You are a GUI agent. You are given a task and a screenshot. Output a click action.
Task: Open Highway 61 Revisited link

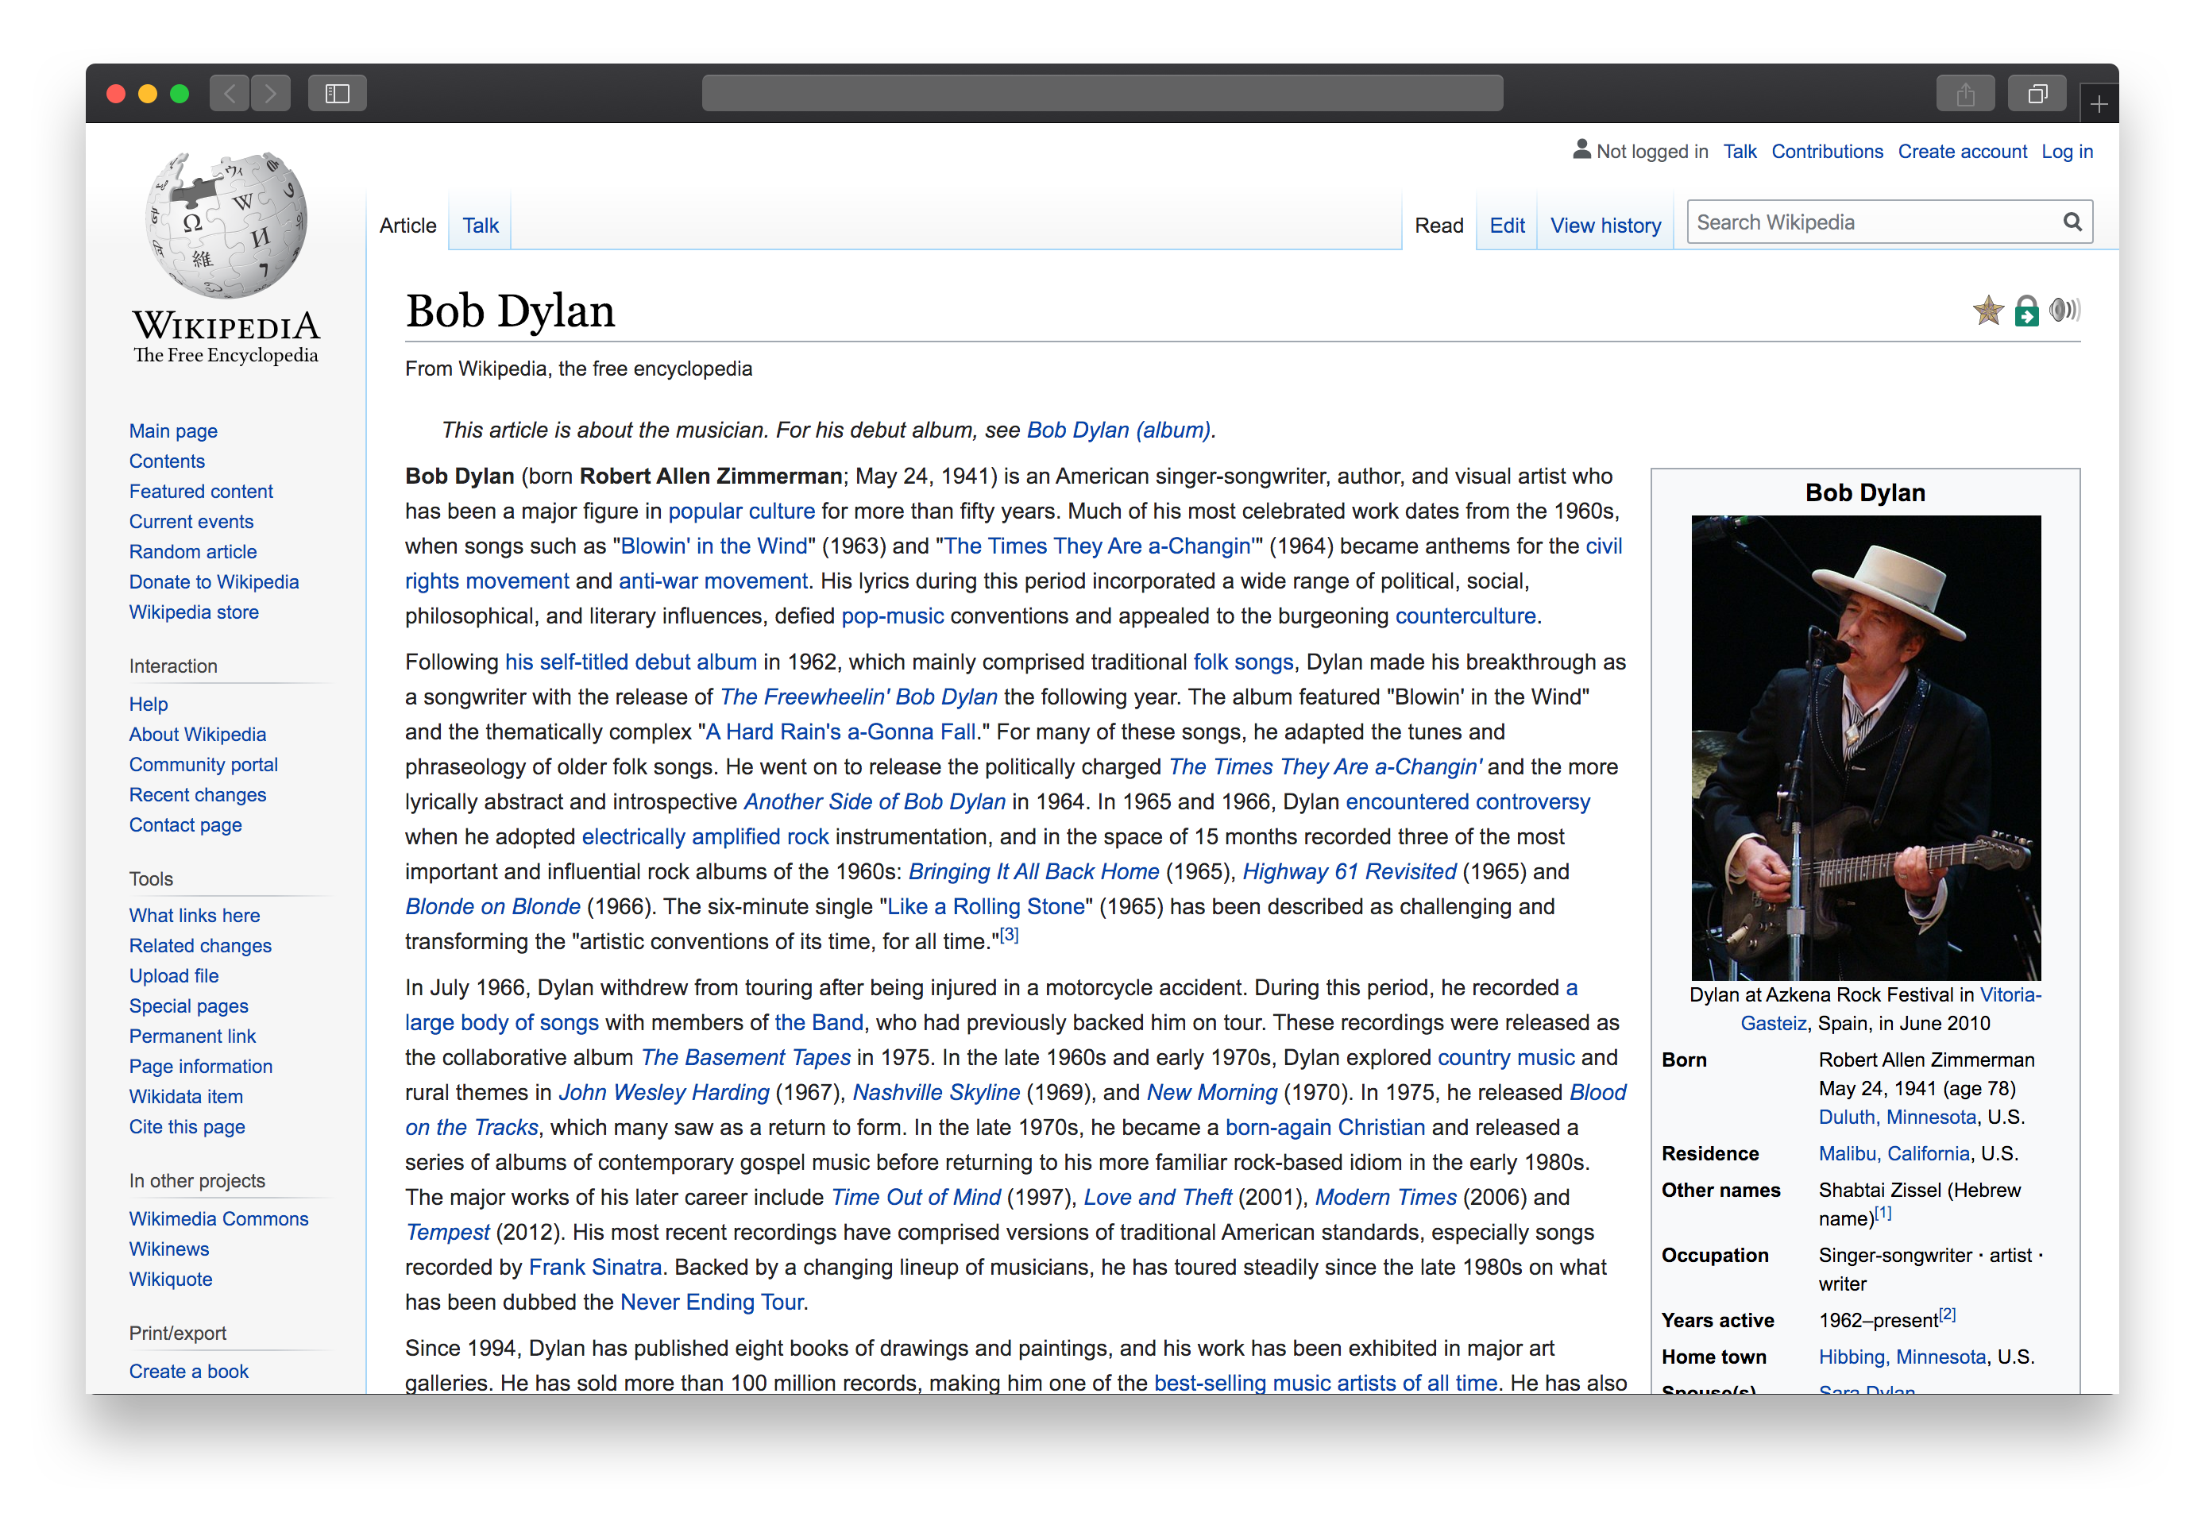(x=1349, y=871)
